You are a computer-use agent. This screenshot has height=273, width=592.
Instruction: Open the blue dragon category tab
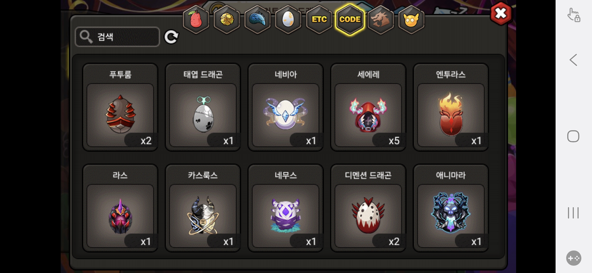(257, 20)
